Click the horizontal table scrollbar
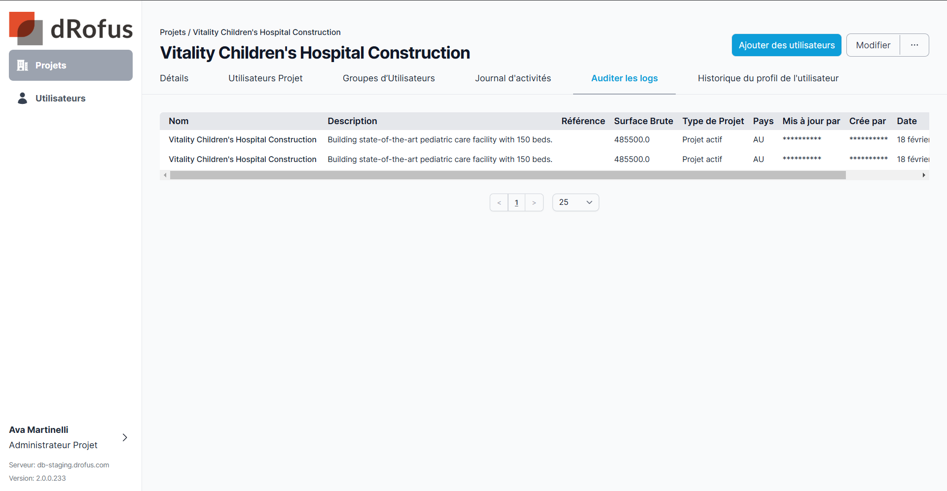 tap(508, 175)
